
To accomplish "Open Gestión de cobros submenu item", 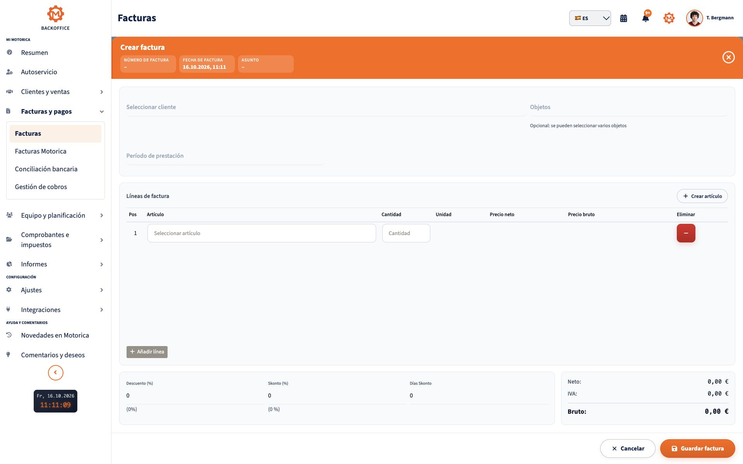I will coord(55,187).
